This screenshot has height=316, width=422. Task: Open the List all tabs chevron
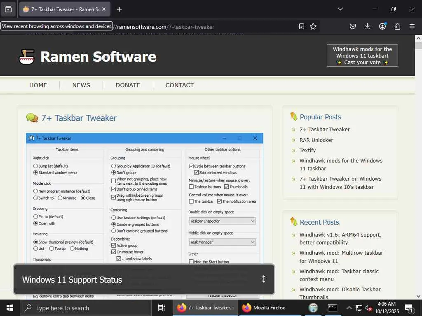pos(340,9)
